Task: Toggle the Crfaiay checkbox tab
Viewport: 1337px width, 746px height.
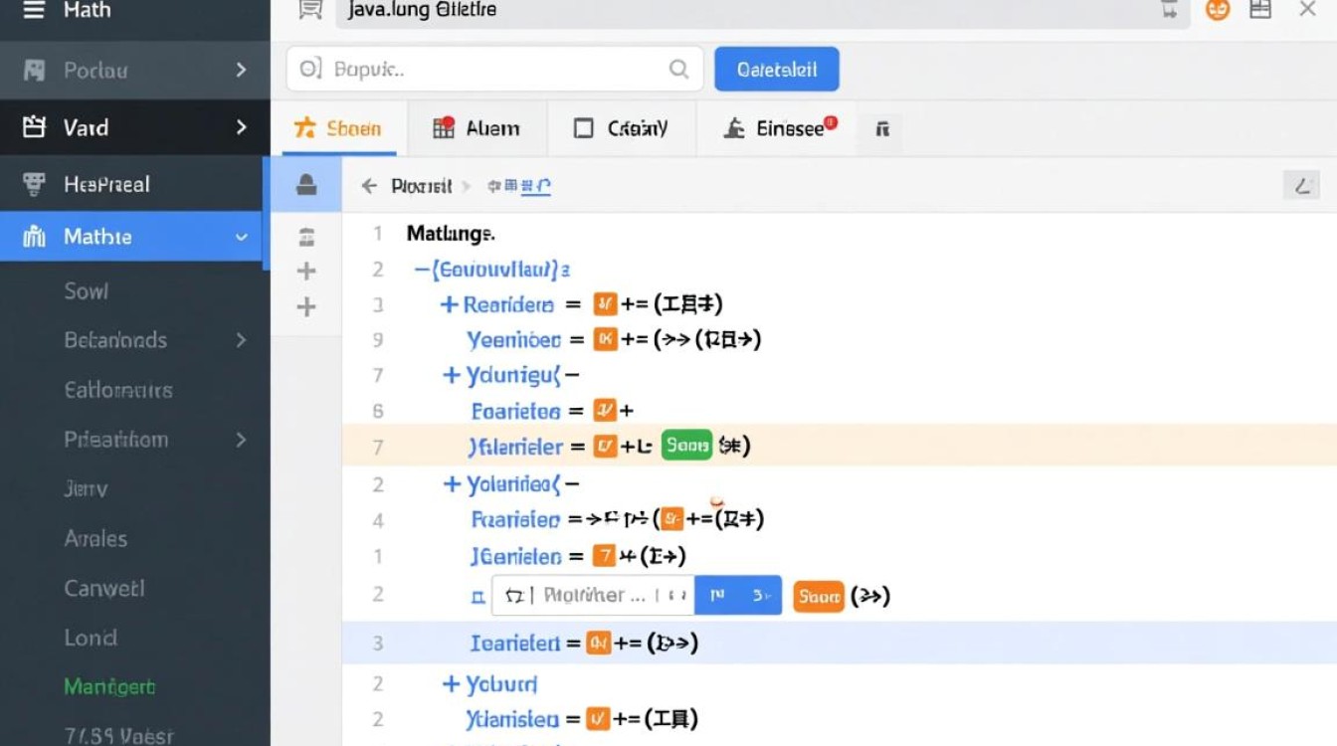Action: click(584, 128)
